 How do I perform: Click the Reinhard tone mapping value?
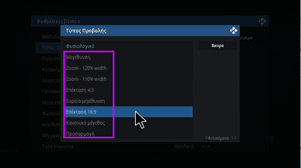[184, 146]
